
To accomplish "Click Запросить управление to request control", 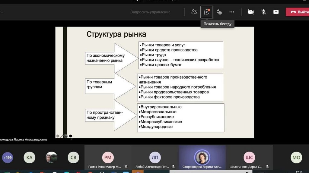I will (151, 12).
